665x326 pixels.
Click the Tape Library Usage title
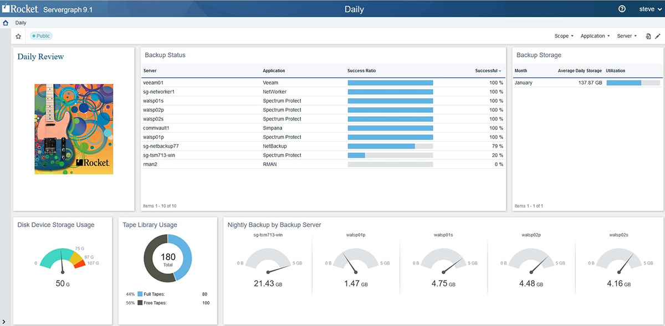click(x=150, y=225)
